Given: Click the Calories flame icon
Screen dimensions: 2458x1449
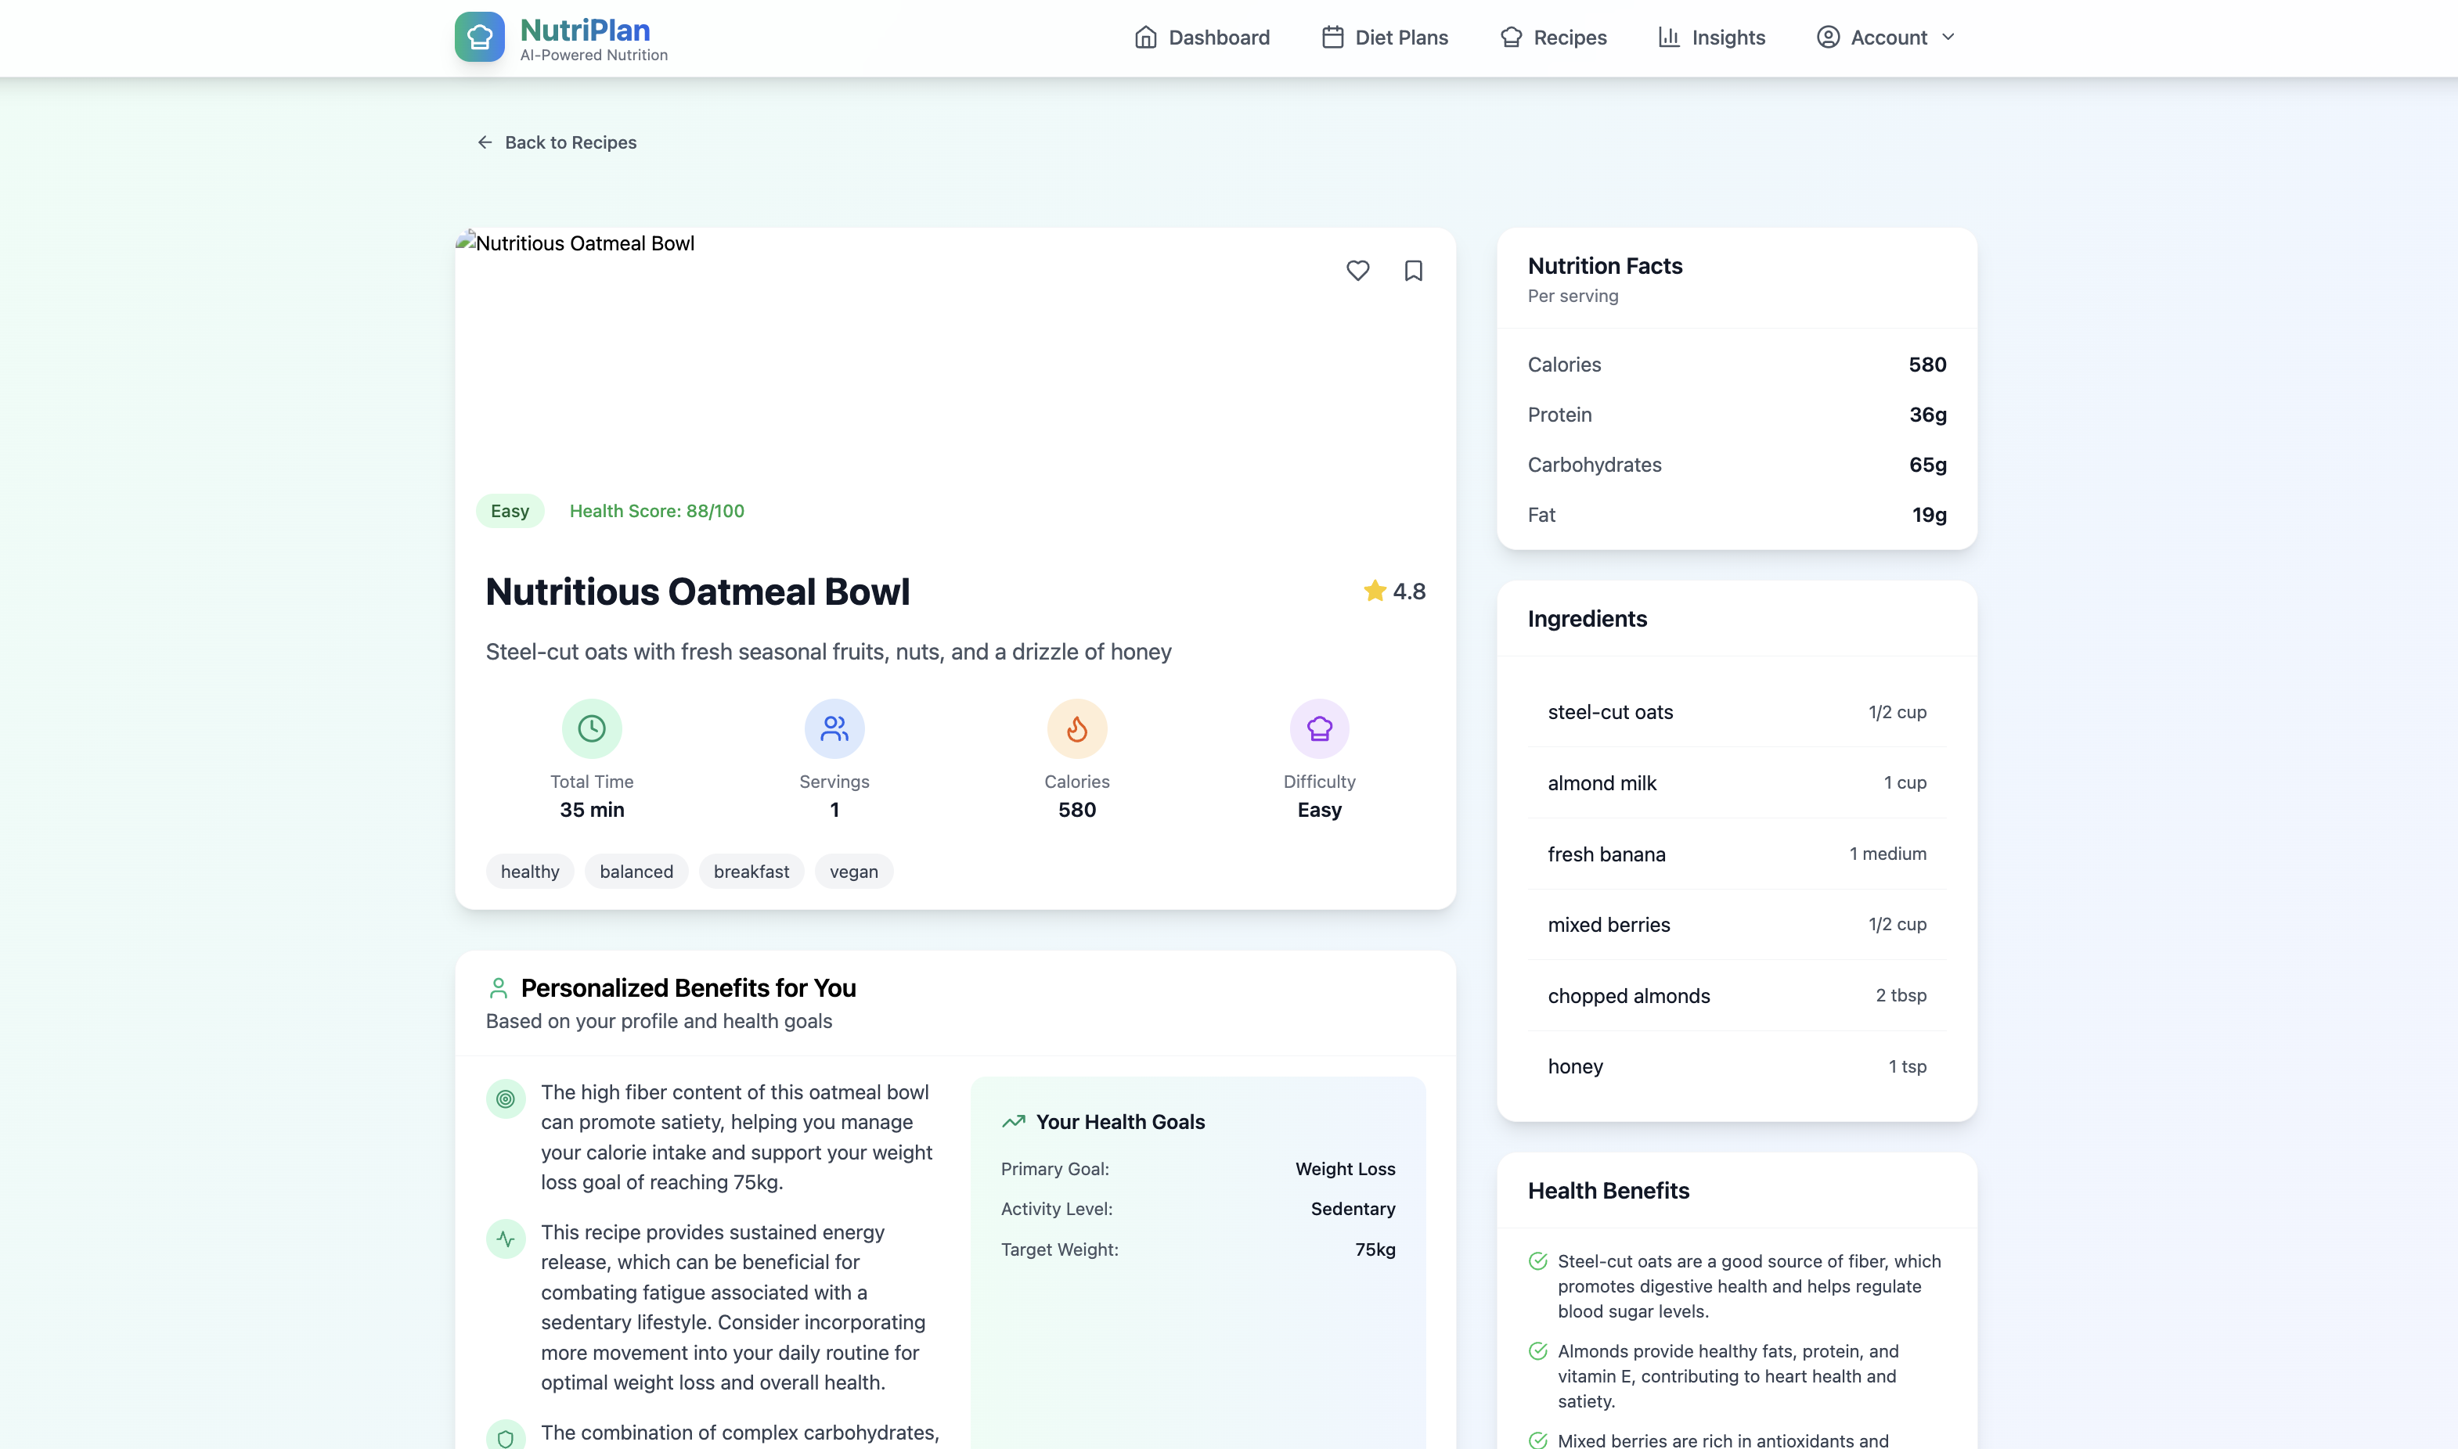Looking at the screenshot, I should pos(1076,728).
